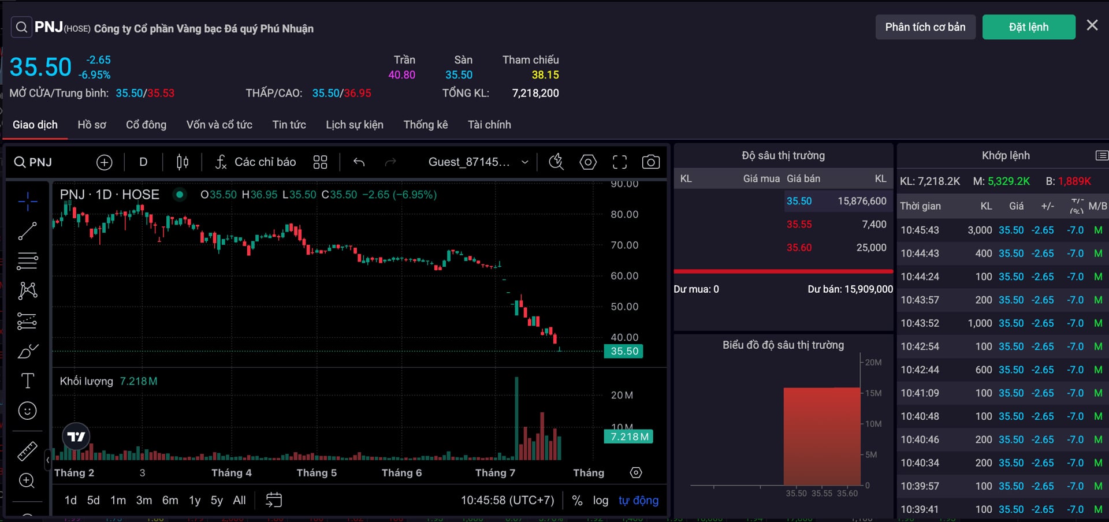Open Phân tích cơ bản analysis
Viewport: 1109px width, 522px height.
925,27
